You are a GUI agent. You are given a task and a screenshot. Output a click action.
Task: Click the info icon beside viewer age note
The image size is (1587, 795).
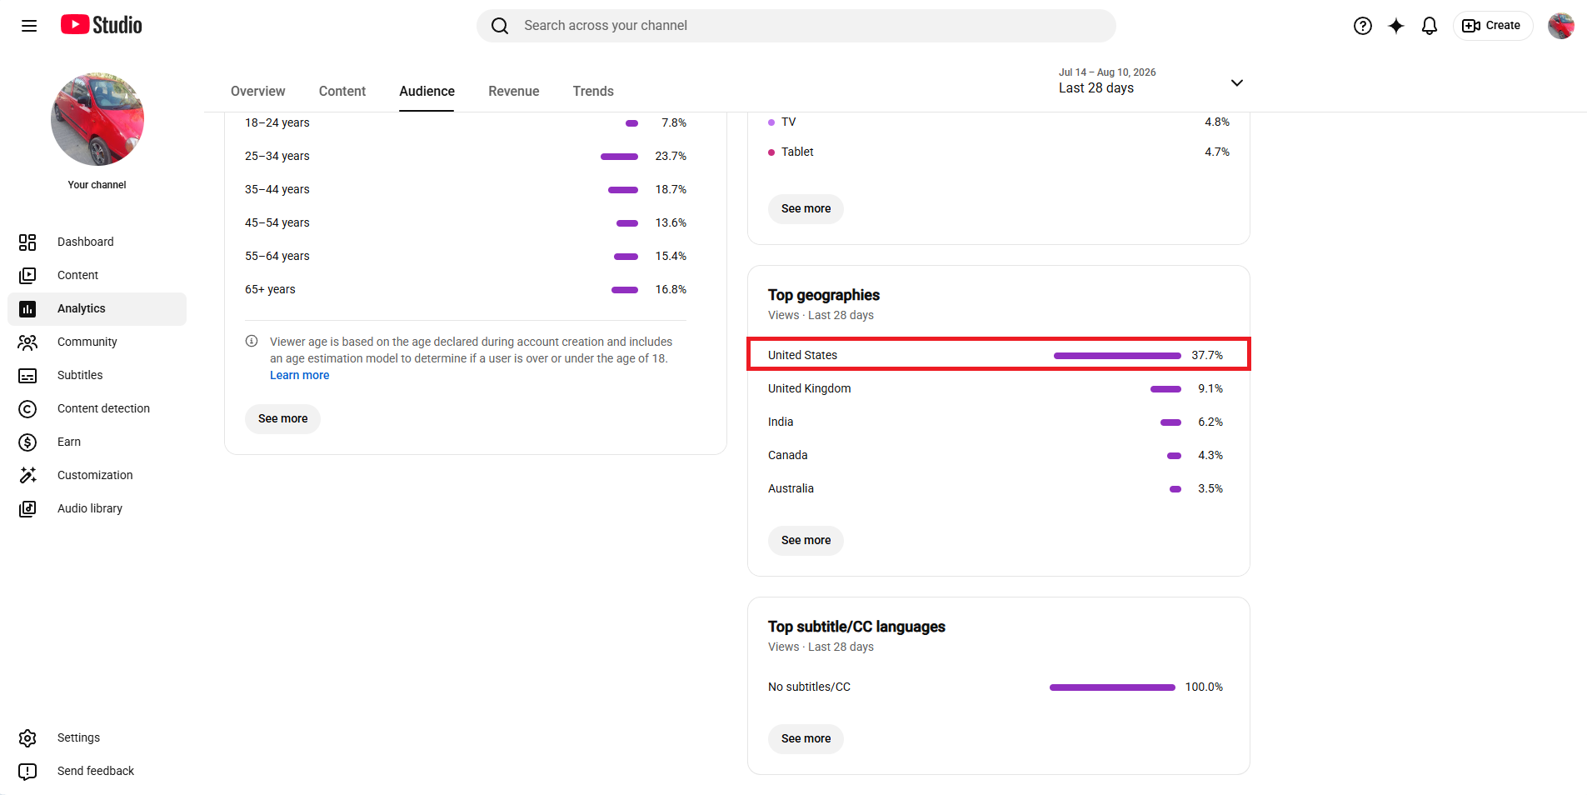[x=252, y=341]
